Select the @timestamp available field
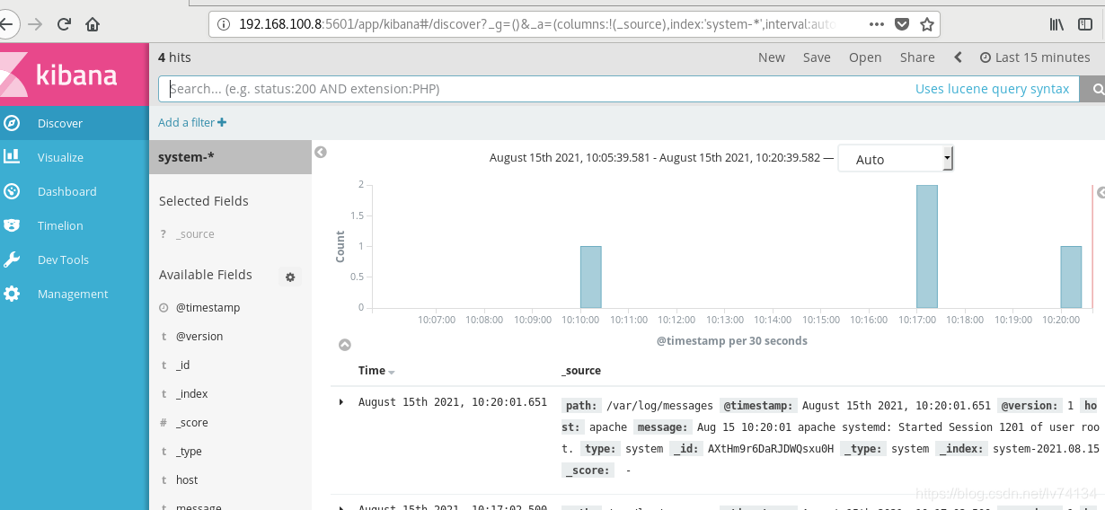 (208, 308)
